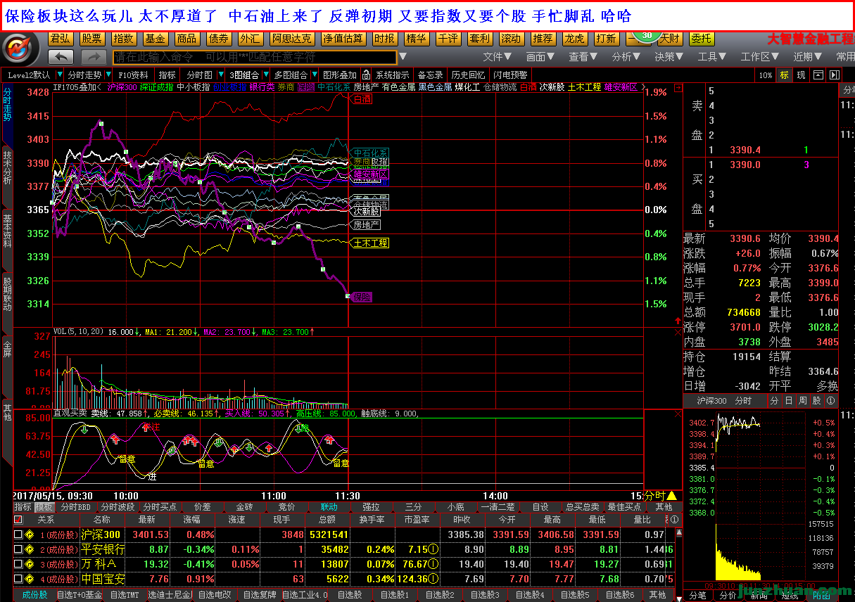Image resolution: width=855 pixels, height=602 pixels.
Task: Click the 龙虎 toolbar button
Action: click(574, 39)
